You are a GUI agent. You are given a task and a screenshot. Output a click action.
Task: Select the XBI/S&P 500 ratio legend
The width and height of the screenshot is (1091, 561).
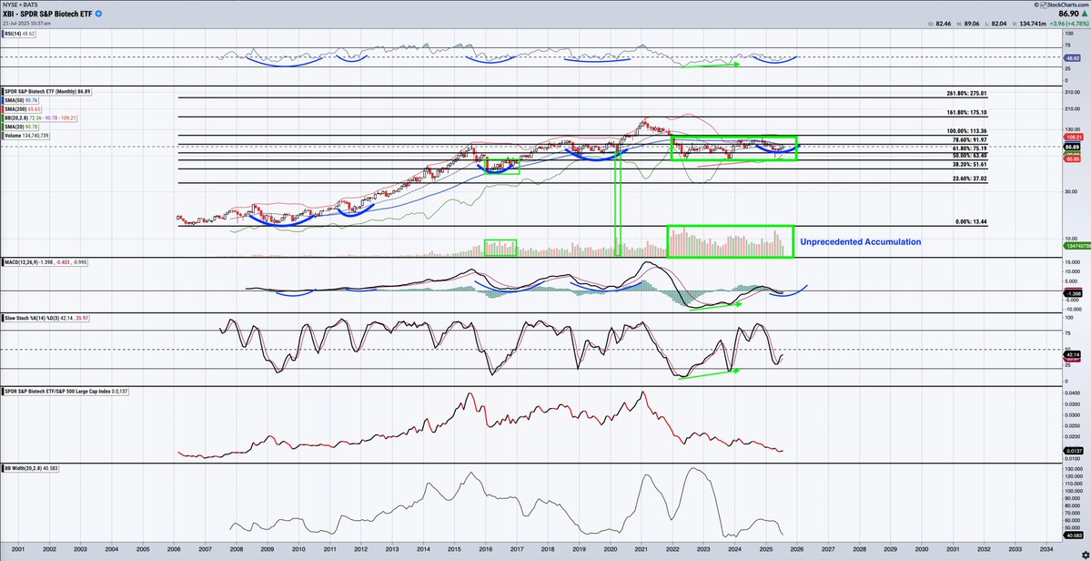coord(66,392)
